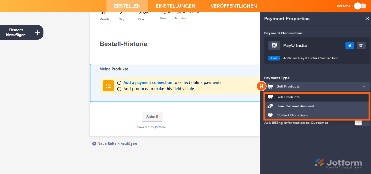Open the VERÖFFENTLICHEN tab
Screen dimensions: 371x174
pos(233,6)
